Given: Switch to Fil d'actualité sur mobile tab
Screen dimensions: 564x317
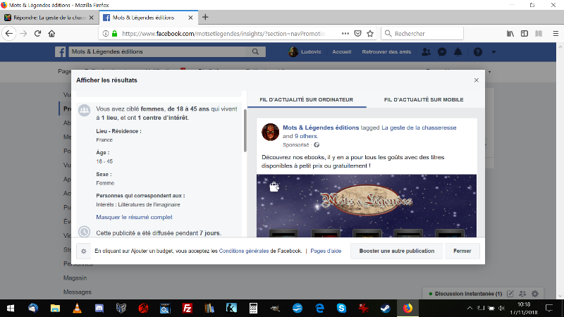Looking at the screenshot, I should (x=423, y=100).
